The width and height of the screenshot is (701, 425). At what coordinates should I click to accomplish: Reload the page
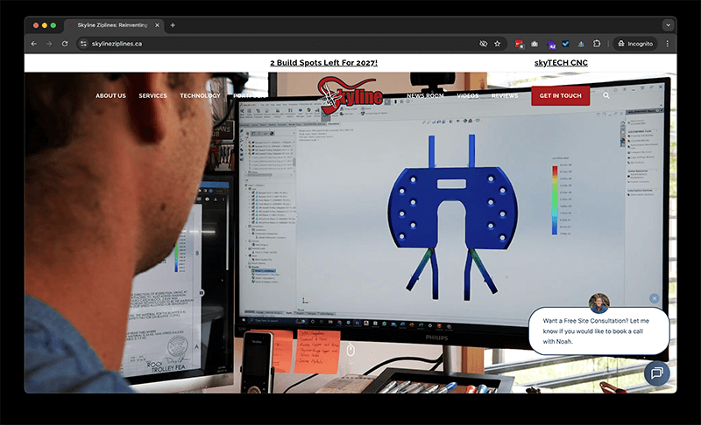pyautogui.click(x=65, y=43)
